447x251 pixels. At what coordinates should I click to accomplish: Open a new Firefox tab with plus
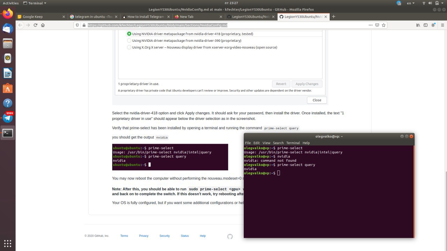coord(334,16)
